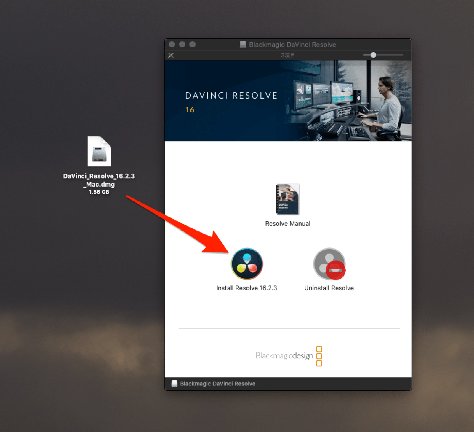The image size is (474, 432).
Task: Click the Blackmagic DaVinci Resolve path bar entry
Action: point(214,383)
